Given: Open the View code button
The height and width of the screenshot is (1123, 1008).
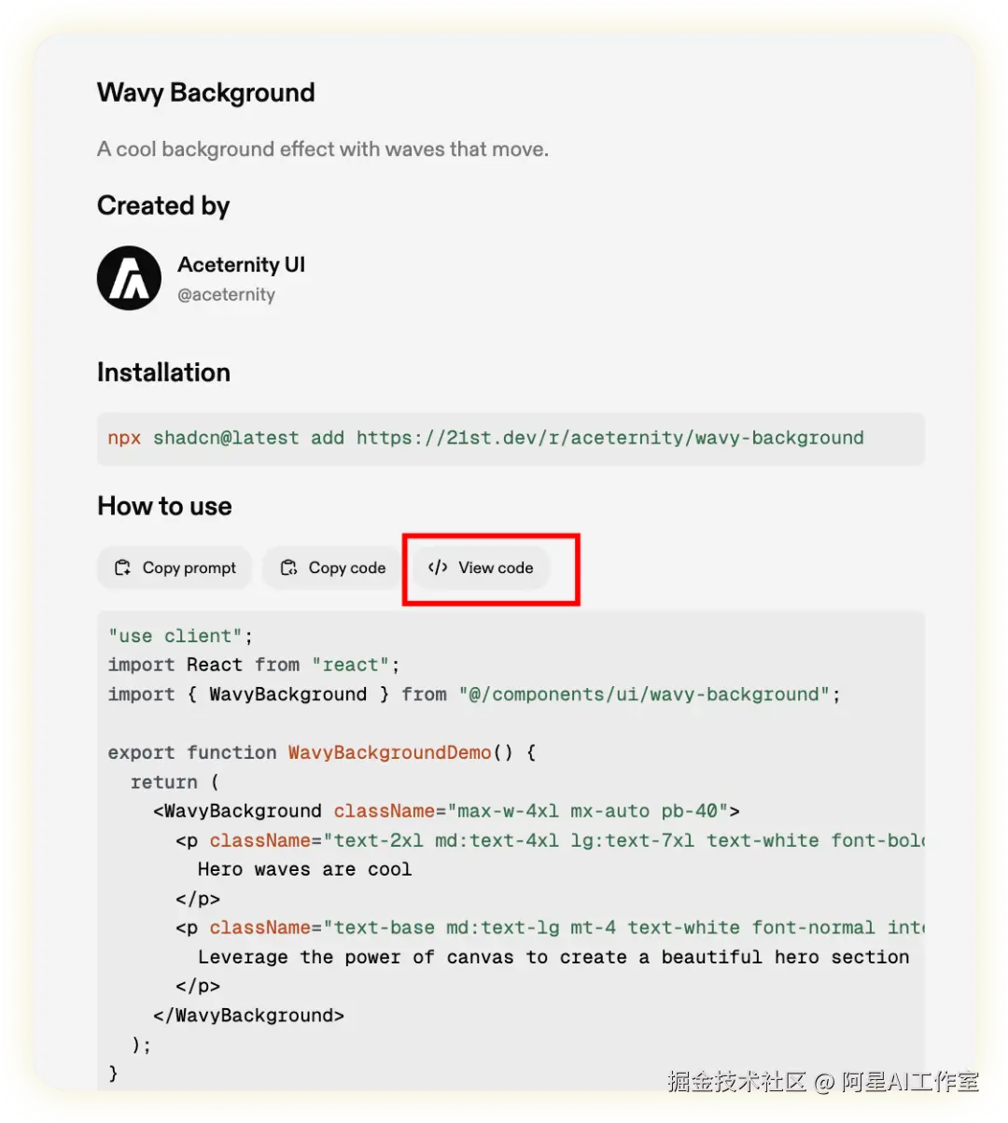Looking at the screenshot, I should 481,568.
